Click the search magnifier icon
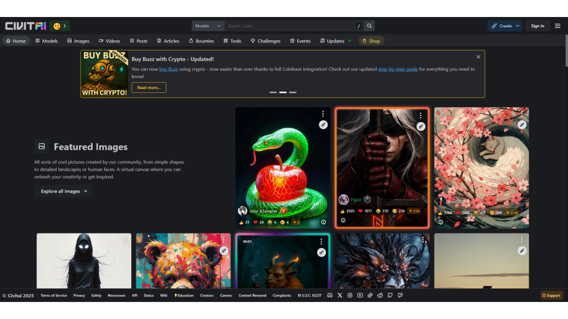 click(x=369, y=26)
